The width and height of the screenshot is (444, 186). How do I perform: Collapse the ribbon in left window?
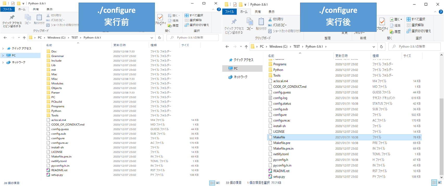[x=213, y=9]
